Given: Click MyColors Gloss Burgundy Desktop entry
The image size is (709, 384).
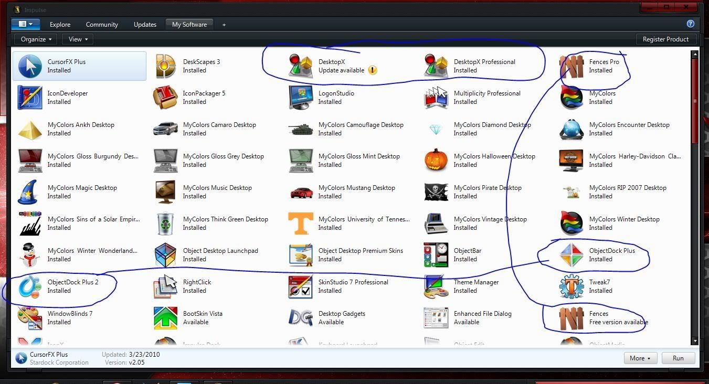Looking at the screenshot, I should (80, 161).
